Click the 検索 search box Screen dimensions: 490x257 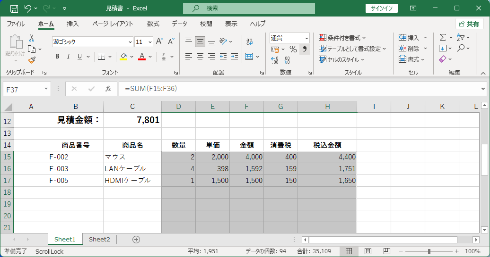pos(249,8)
